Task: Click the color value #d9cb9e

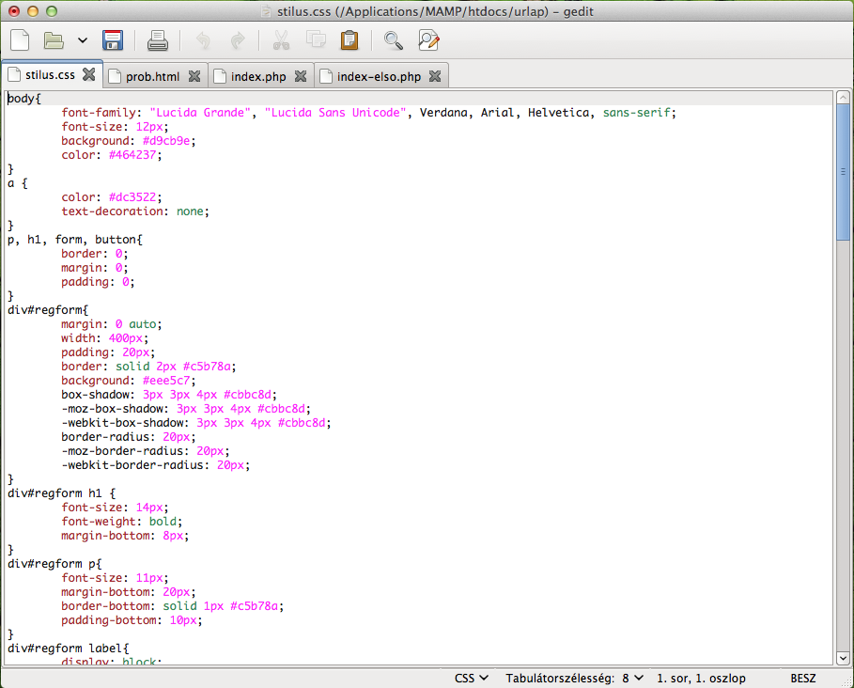Action: click(x=166, y=141)
